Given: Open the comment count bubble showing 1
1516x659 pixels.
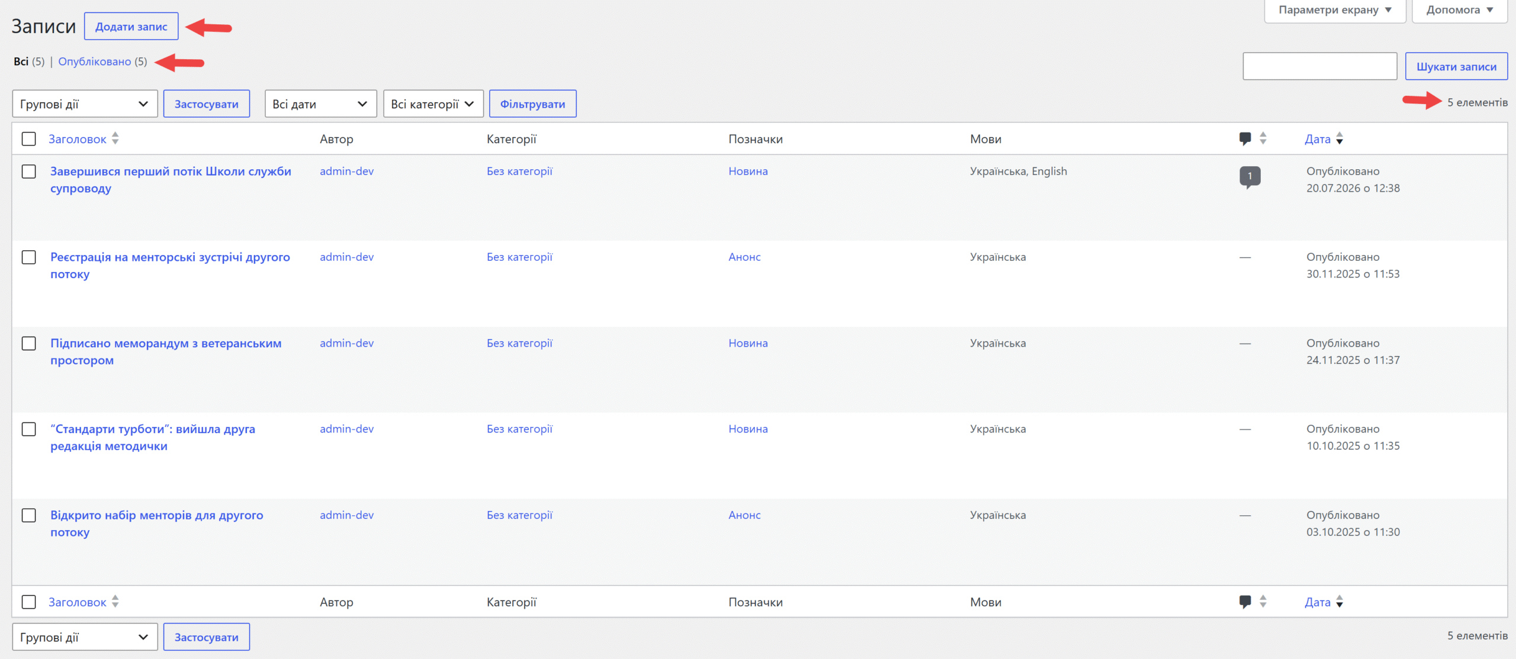Looking at the screenshot, I should click(1250, 176).
